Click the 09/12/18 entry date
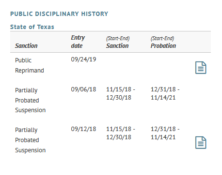 (83, 129)
